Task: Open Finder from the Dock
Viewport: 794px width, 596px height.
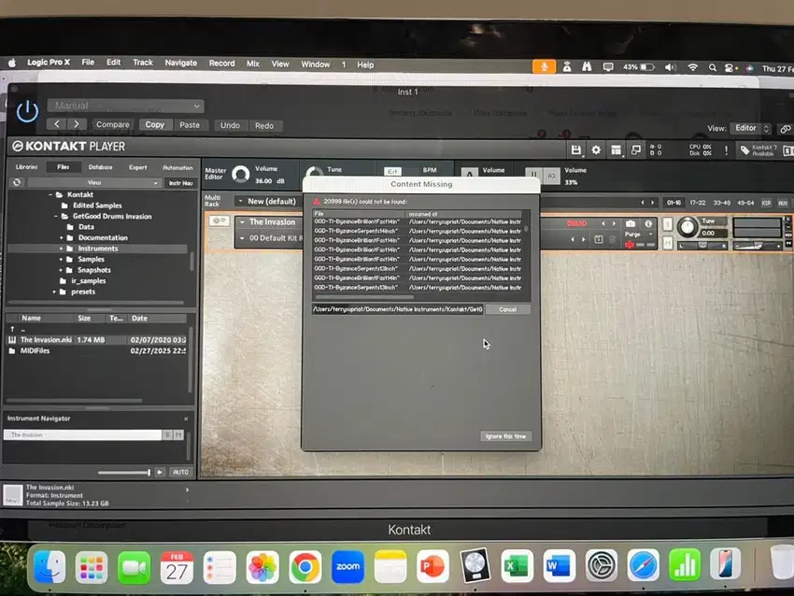Action: (50, 566)
